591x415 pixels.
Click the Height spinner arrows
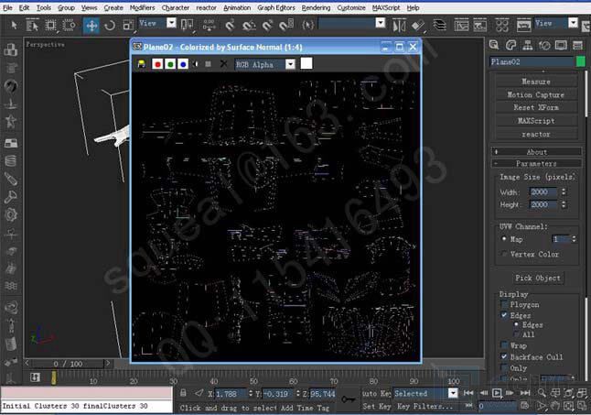564,204
